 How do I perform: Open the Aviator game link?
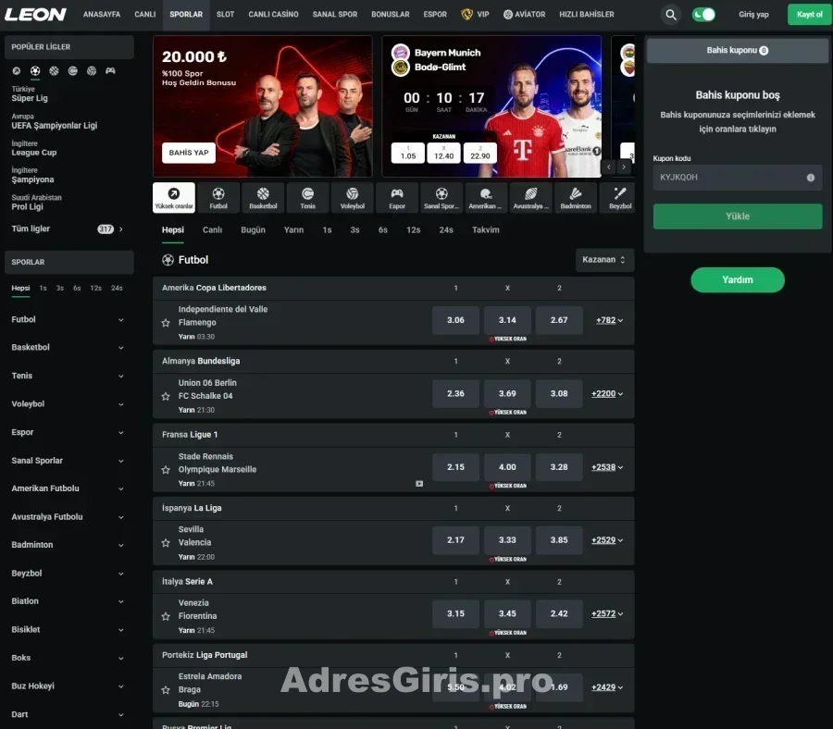pos(525,14)
